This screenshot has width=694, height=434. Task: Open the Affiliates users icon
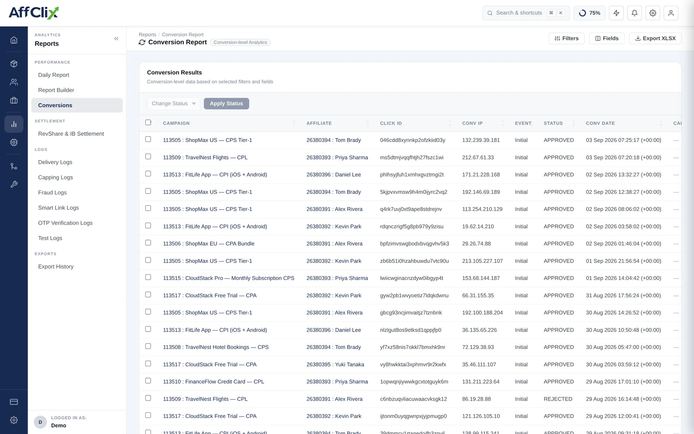(14, 82)
